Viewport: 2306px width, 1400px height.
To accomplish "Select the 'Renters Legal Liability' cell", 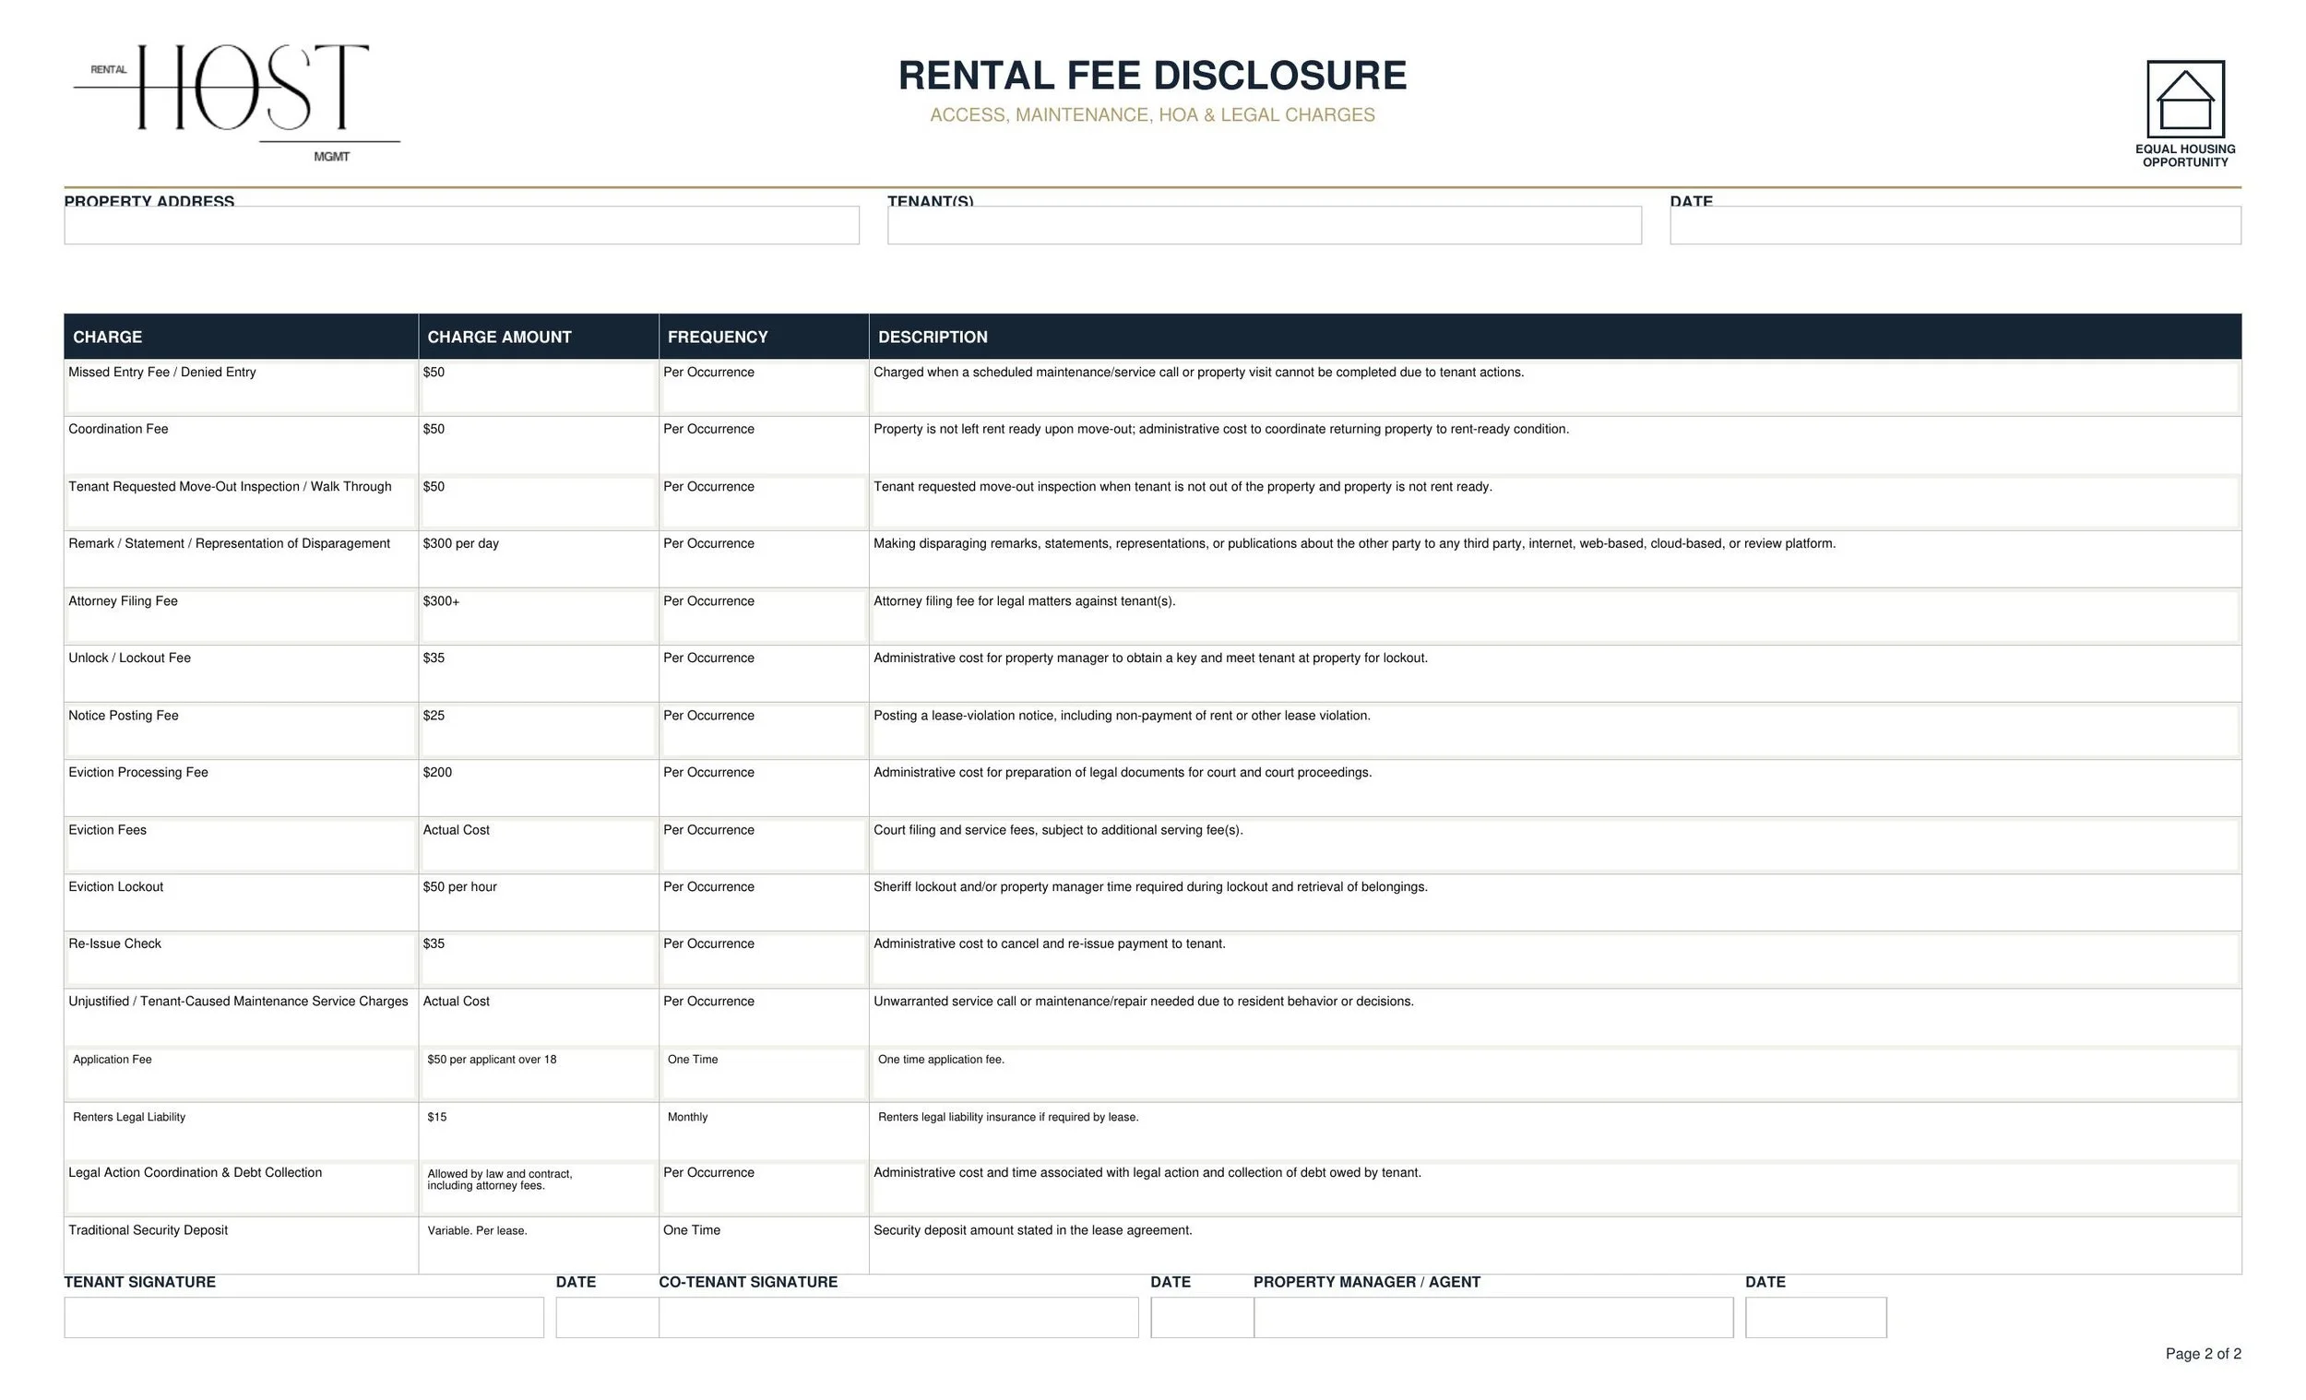I will 242,1131.
